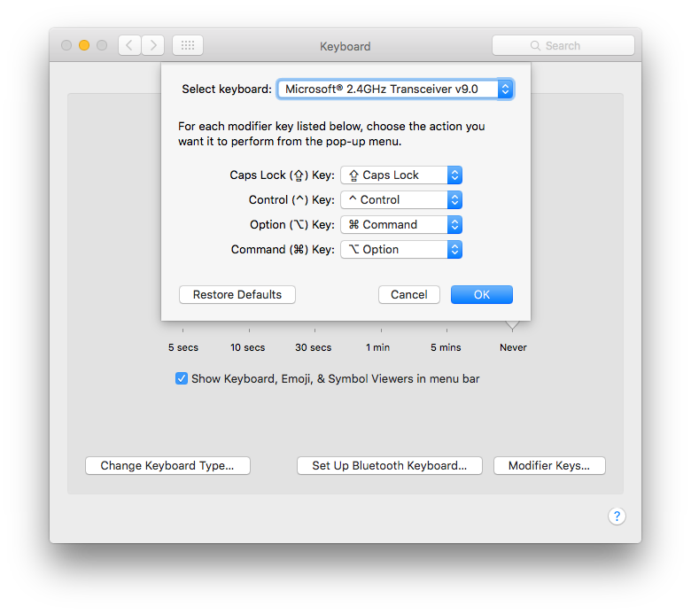Open Set Up Bluetooth Keyboard
Image resolution: width=691 pixels, height=614 pixels.
click(389, 465)
